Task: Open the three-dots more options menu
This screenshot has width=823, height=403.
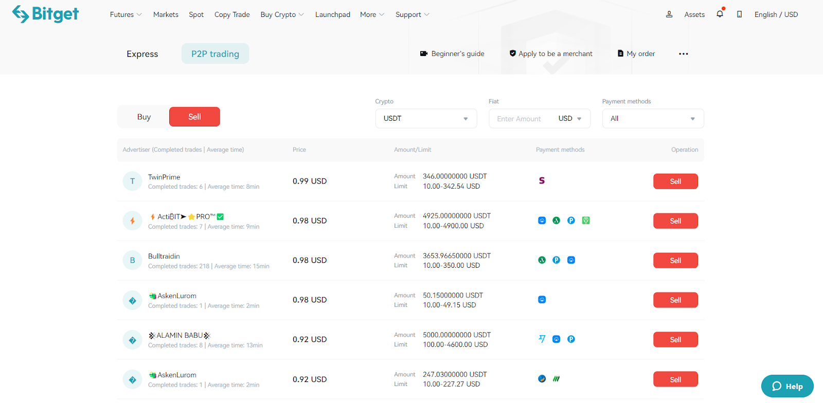Action: click(x=683, y=53)
